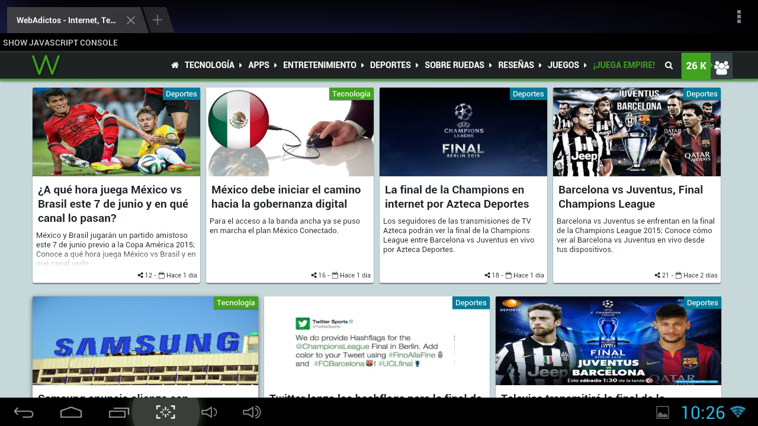Open the SOBRE RUEDAS menu
Screen dimensions: 758x426
tap(454, 65)
